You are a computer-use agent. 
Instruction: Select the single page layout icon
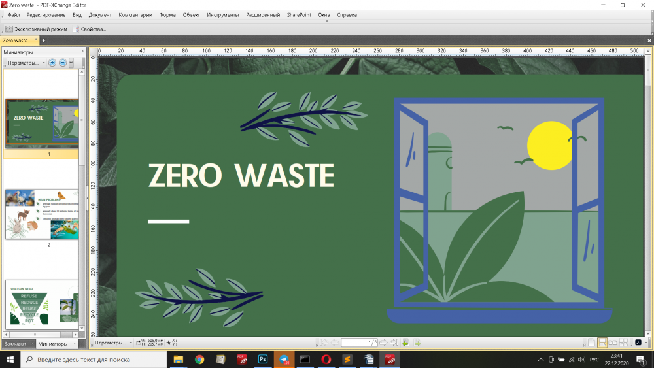point(591,343)
